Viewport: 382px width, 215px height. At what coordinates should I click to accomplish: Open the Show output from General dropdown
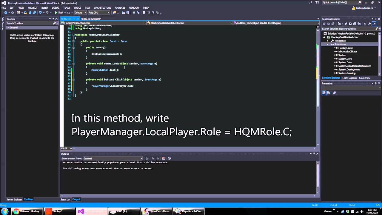[x=113, y=159]
